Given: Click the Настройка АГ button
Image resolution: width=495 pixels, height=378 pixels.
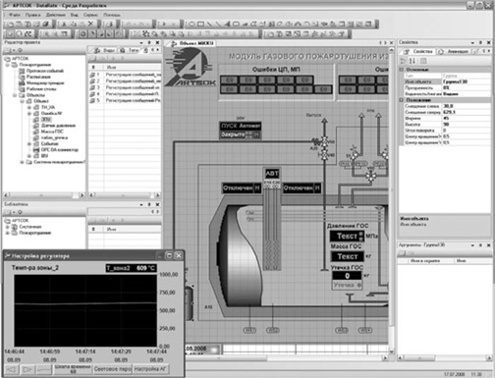Looking at the screenshot, I should click(x=150, y=369).
